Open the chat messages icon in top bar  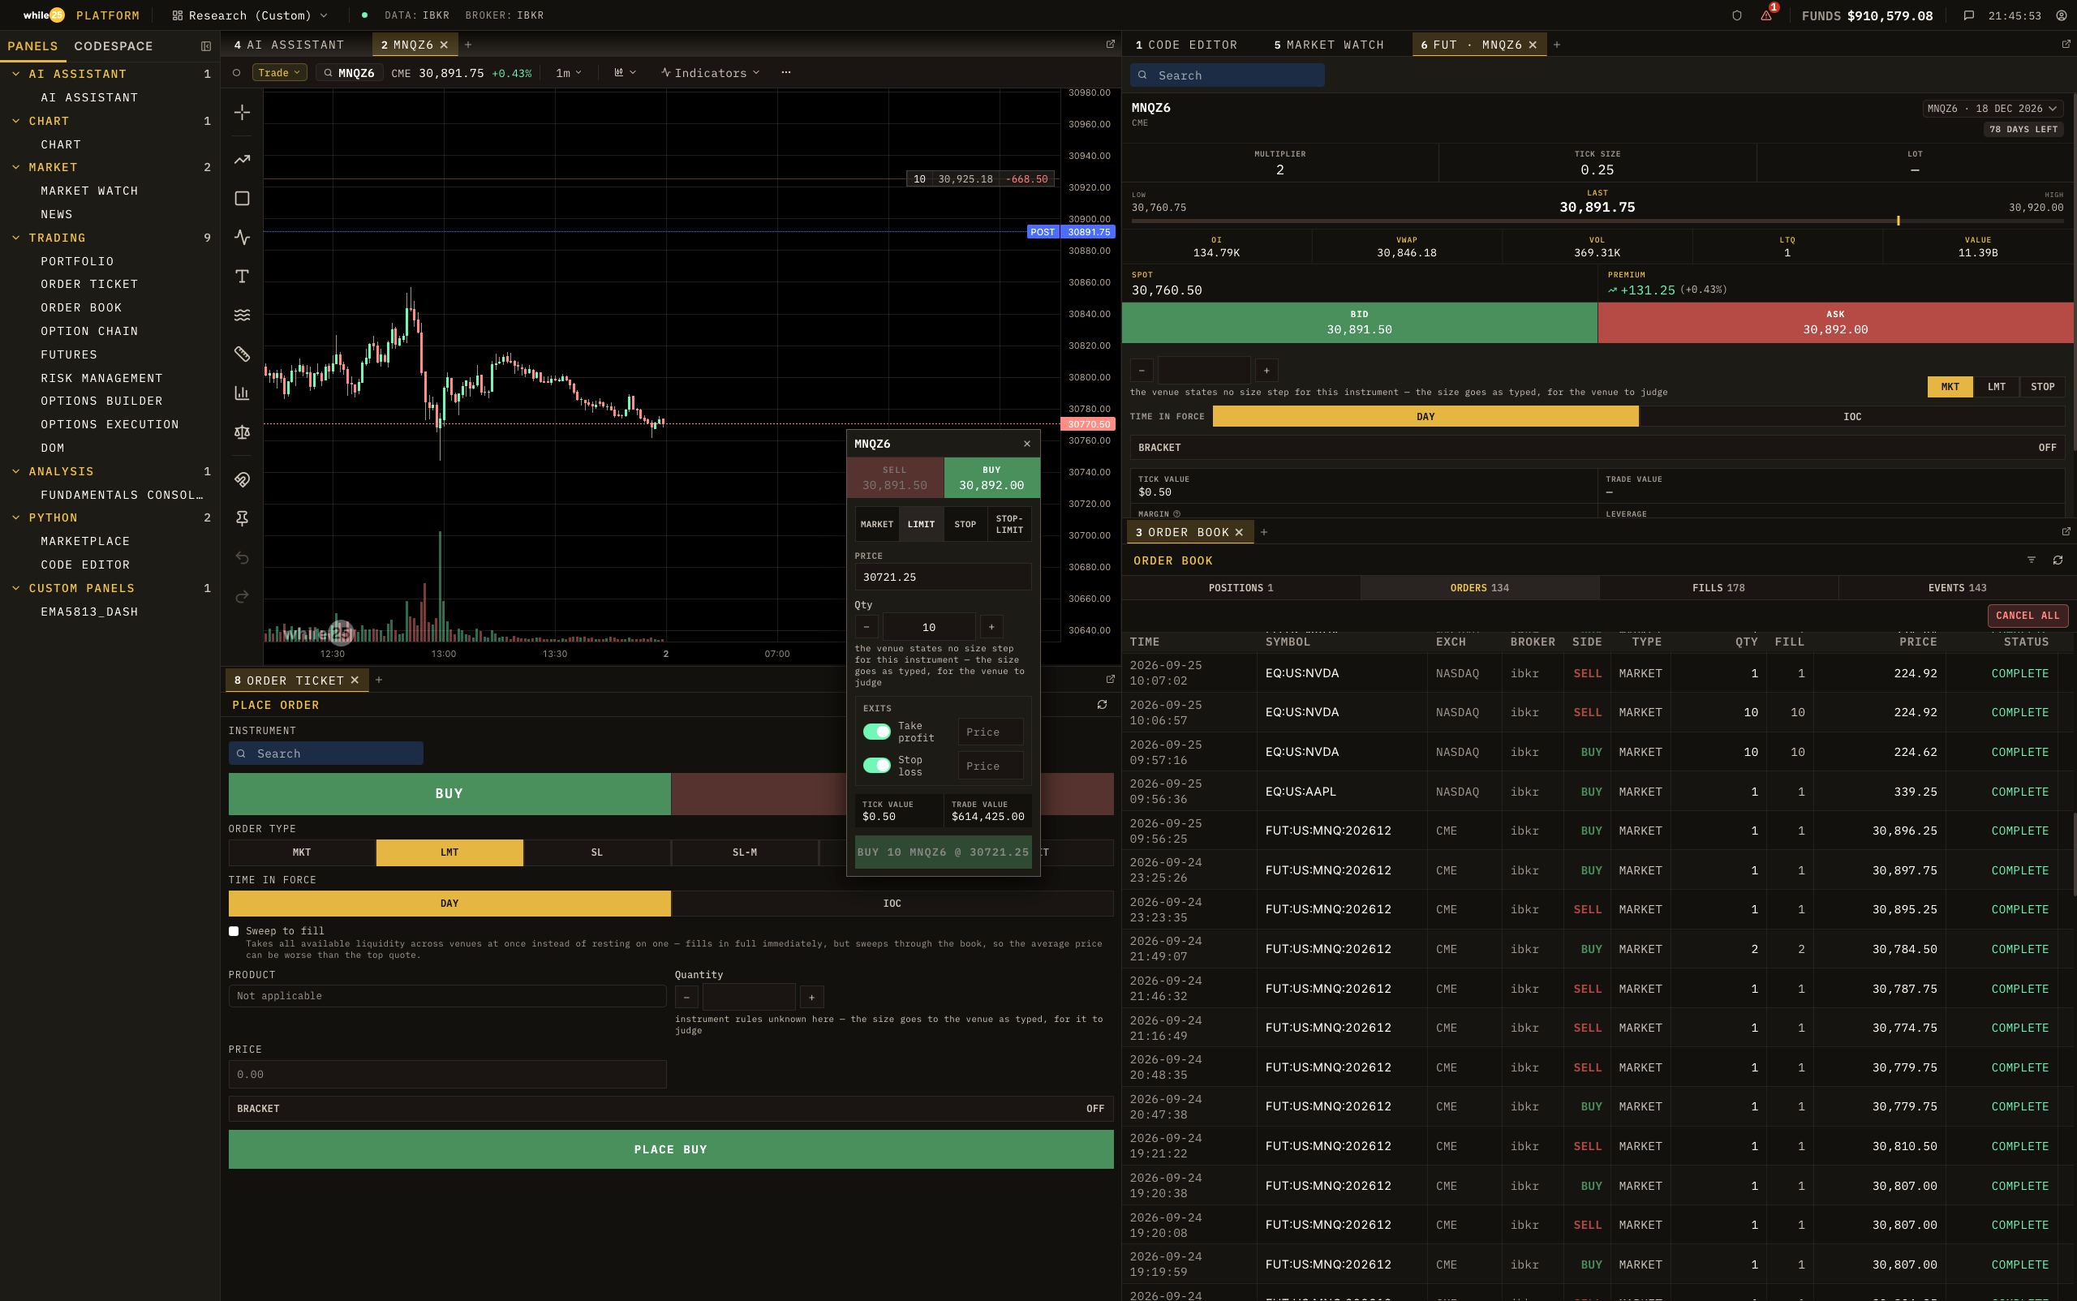click(x=1968, y=15)
